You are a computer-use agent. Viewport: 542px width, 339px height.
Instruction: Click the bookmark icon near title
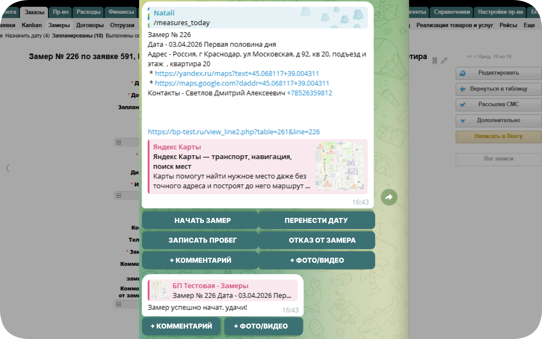pyautogui.click(x=435, y=61)
